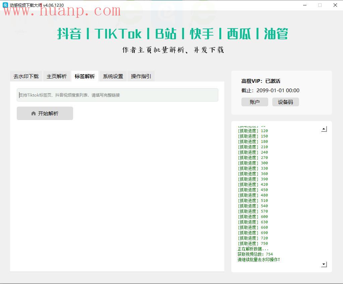Click the log entry [抓取进度] 540
The height and width of the screenshot is (284, 343).
click(253, 206)
